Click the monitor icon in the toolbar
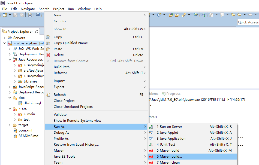 (38, 15)
